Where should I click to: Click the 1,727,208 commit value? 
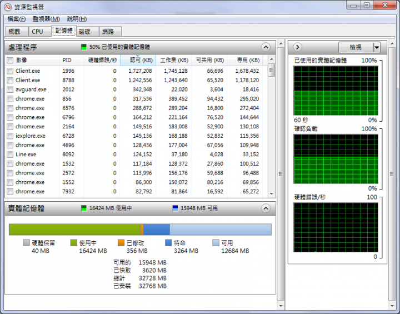[140, 71]
